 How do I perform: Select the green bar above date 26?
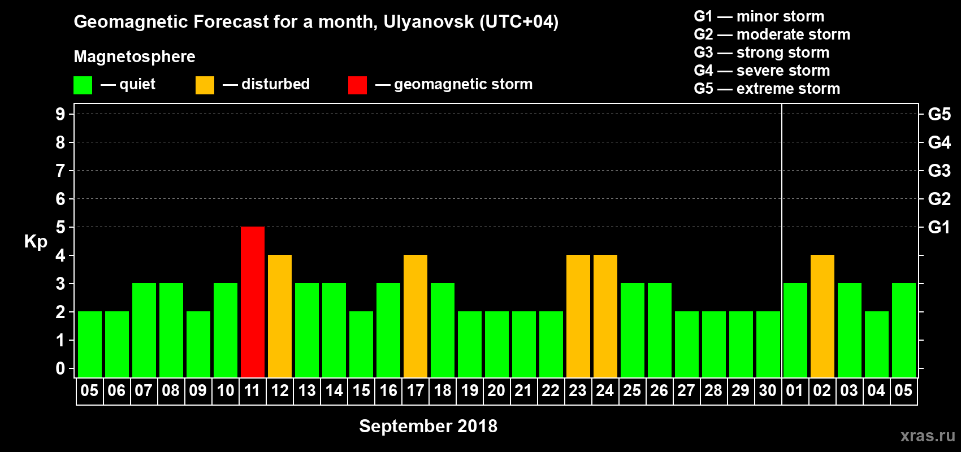click(660, 330)
